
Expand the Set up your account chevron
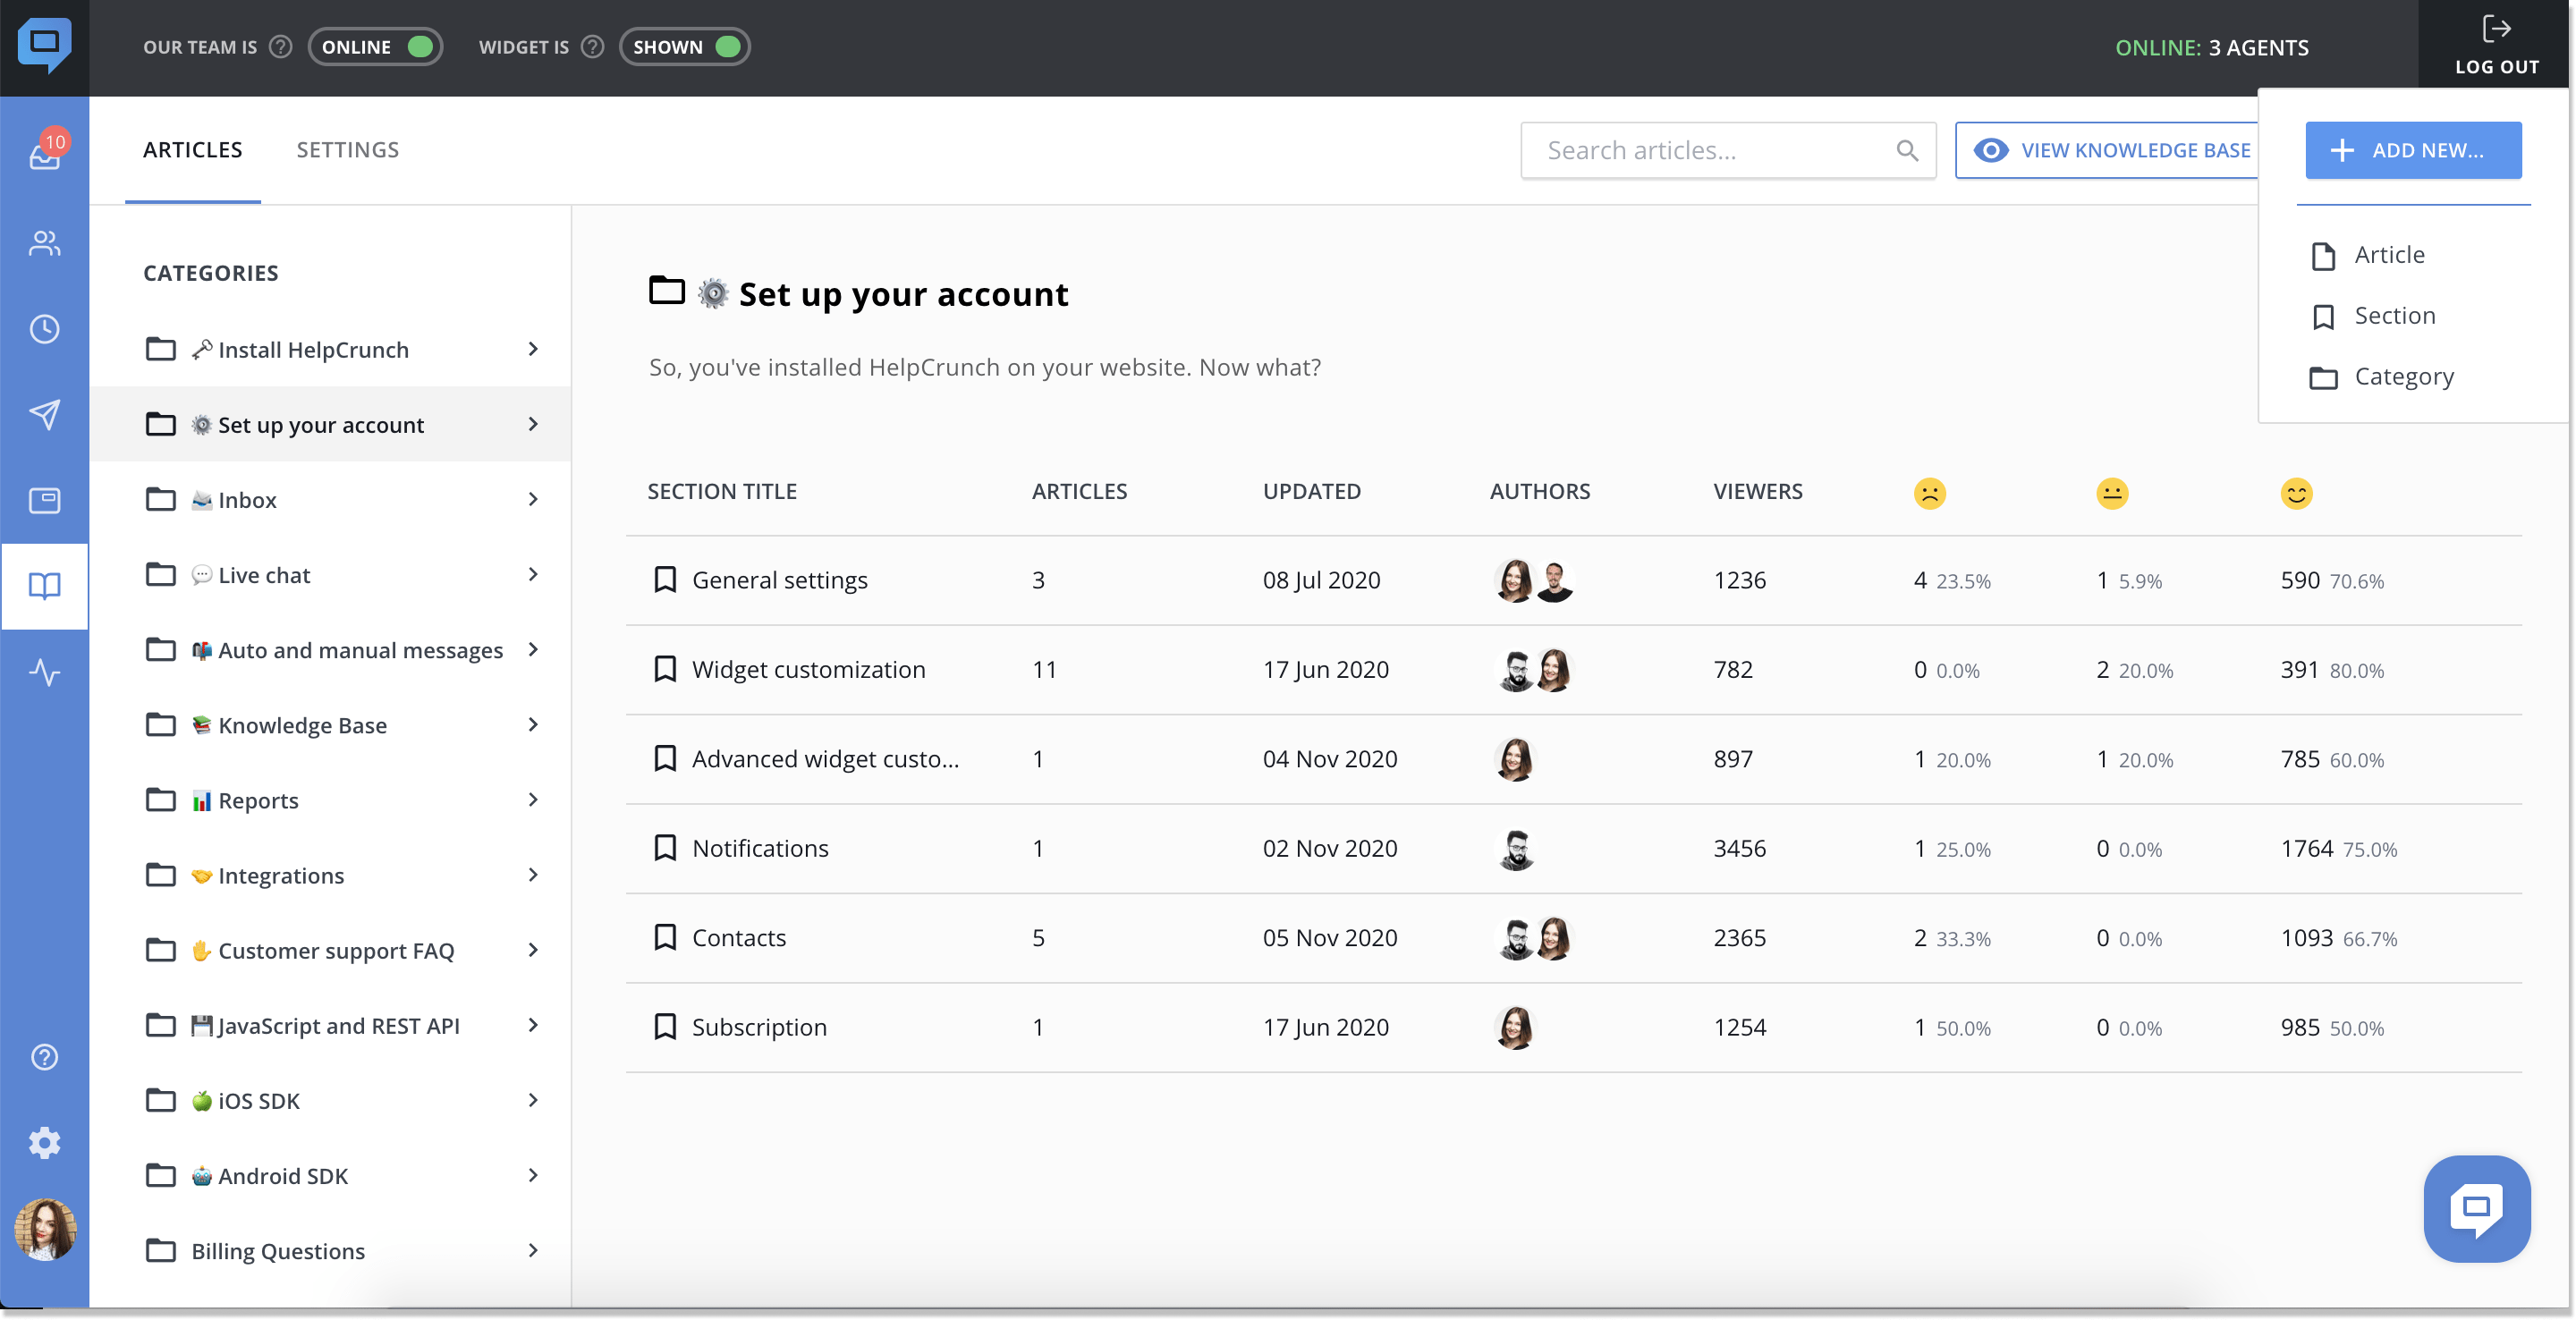(533, 424)
